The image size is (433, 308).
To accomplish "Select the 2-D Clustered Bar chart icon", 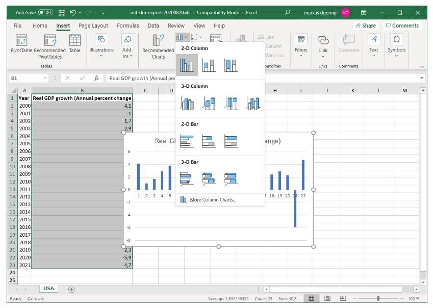I will (x=187, y=141).
